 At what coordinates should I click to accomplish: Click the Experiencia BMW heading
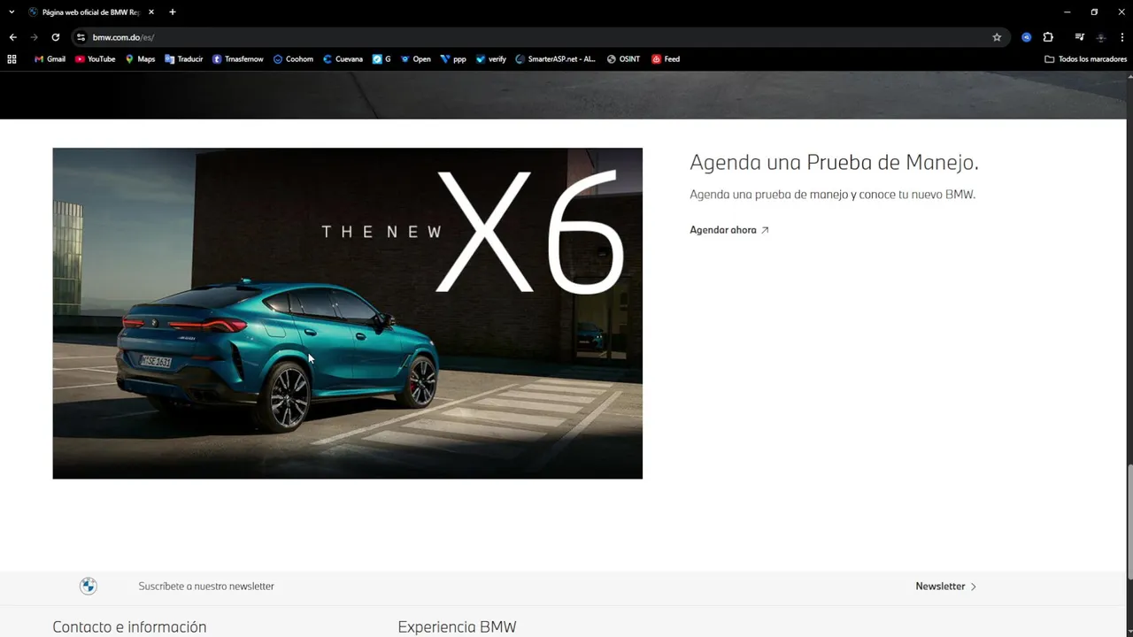(x=457, y=626)
